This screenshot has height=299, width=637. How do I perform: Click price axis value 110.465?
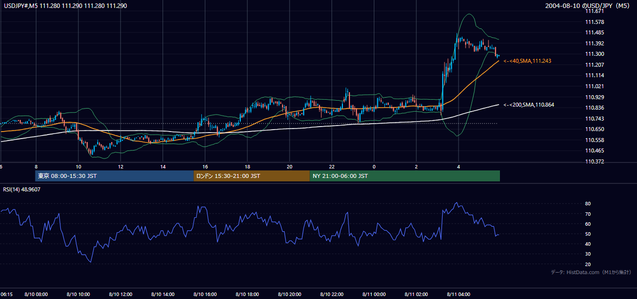(594, 150)
